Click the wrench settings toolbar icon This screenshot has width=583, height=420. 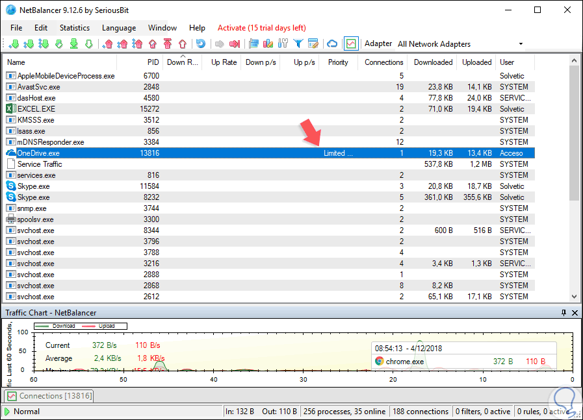click(283, 44)
